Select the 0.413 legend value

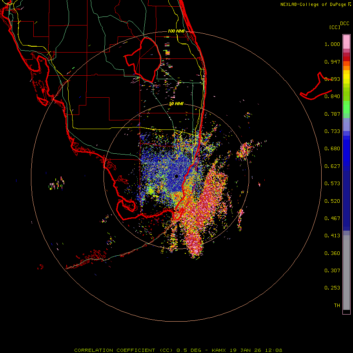(332, 236)
